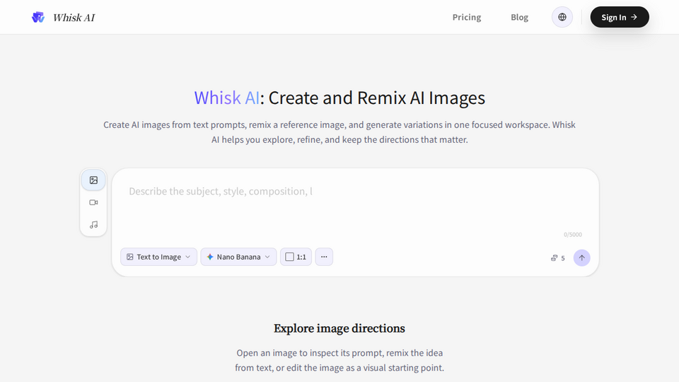Click the 0/5000 character counter
Screen dimensions: 679x382
[572, 235]
